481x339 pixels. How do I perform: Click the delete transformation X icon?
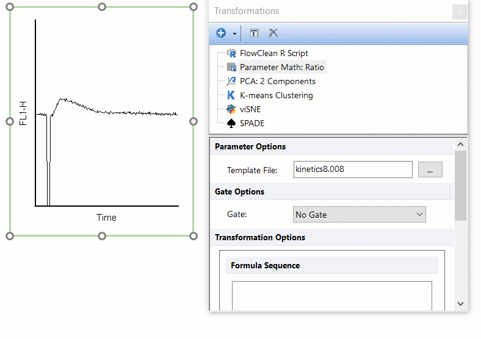click(273, 33)
